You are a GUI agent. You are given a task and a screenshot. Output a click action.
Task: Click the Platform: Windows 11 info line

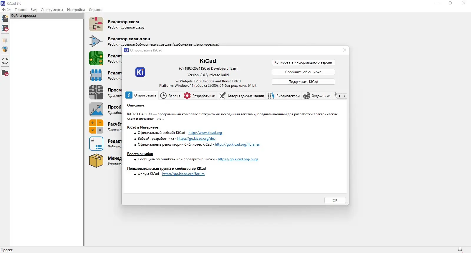click(208, 86)
